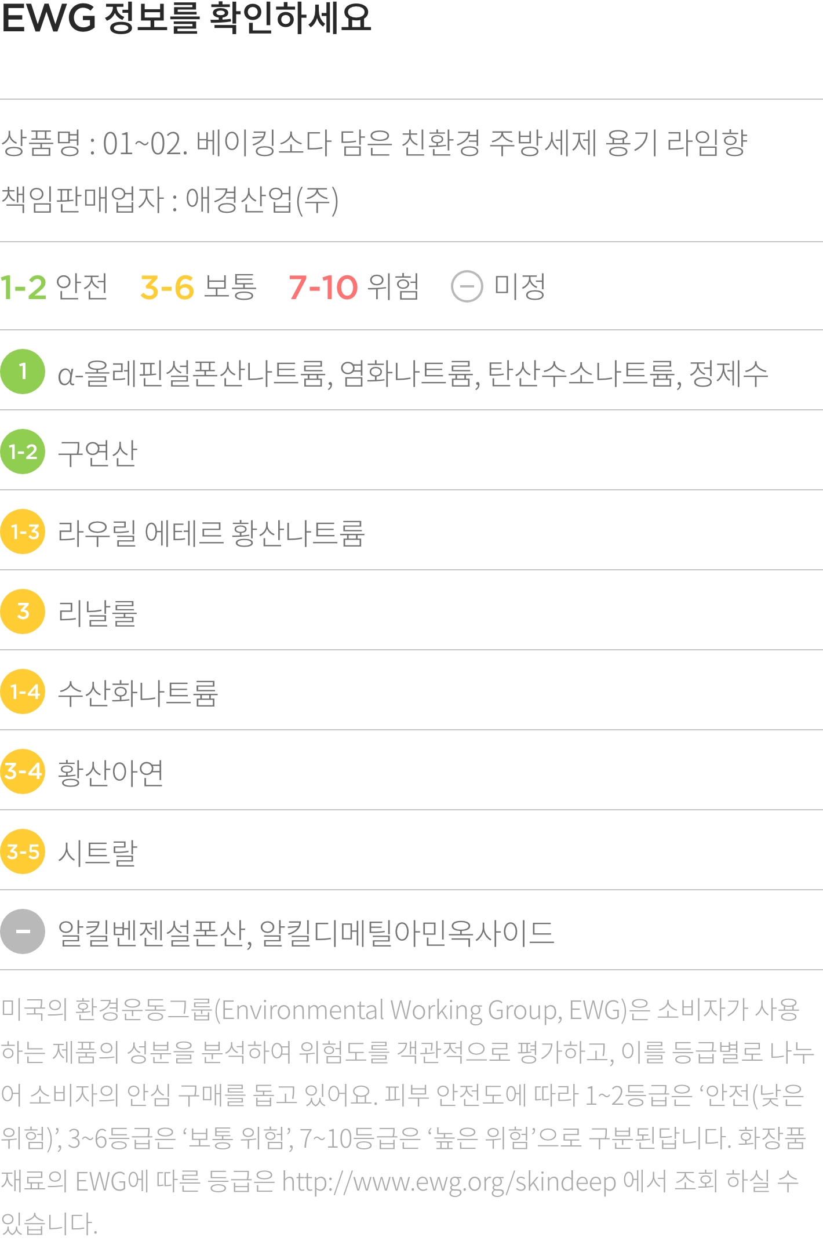Click the yellow 3-6 보통 legend label
Image resolution: width=823 pixels, height=1252 pixels.
tap(198, 286)
